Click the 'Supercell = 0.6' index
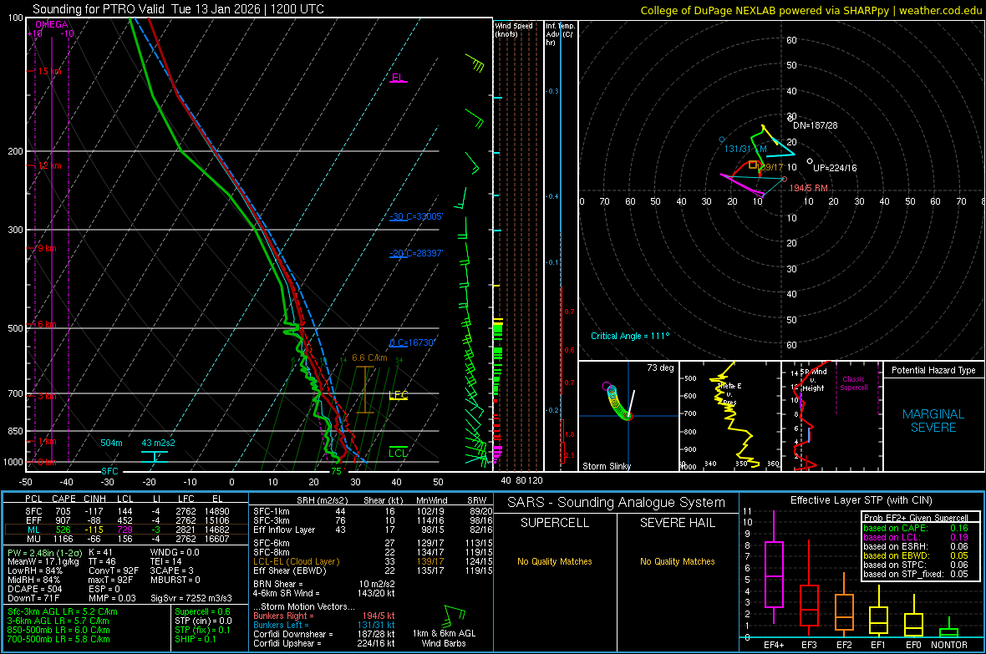This screenshot has width=986, height=654. point(202,611)
